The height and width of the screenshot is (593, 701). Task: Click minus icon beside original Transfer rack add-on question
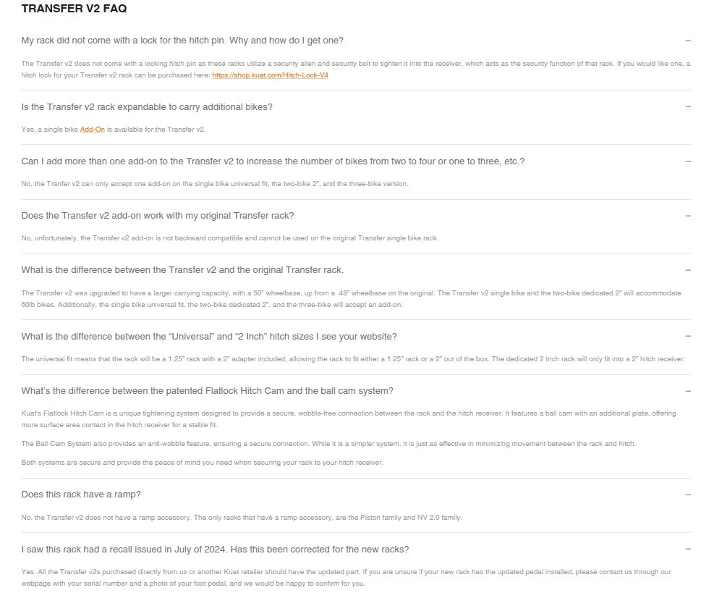688,216
